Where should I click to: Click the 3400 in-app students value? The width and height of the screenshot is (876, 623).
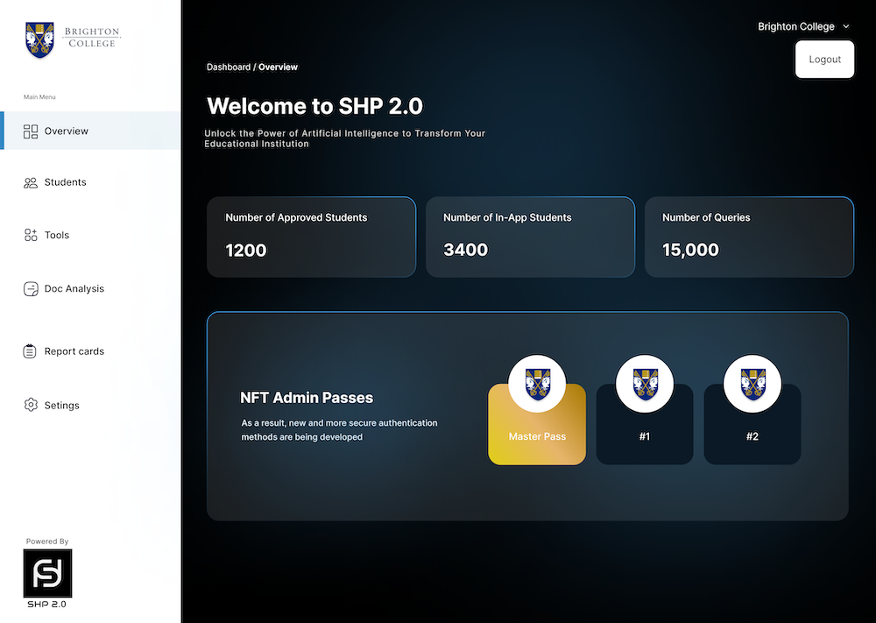tap(465, 250)
